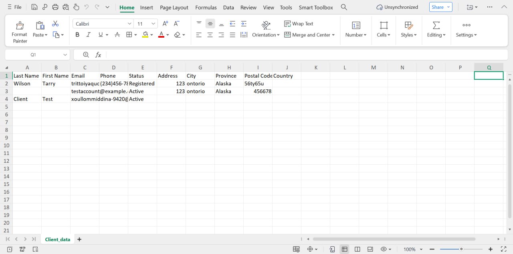
Task: Click the Unsynchronized cloud status
Action: [x=397, y=7]
